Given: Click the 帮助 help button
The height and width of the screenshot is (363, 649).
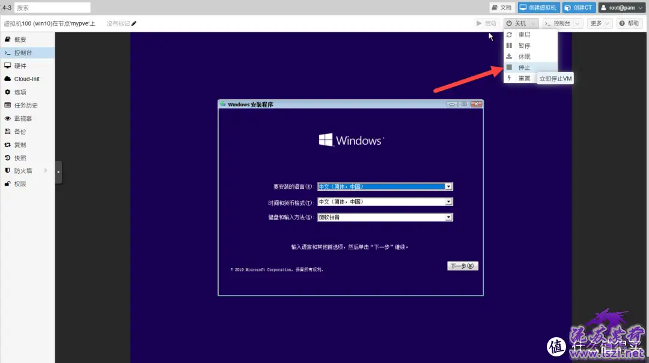Looking at the screenshot, I should [629, 23].
